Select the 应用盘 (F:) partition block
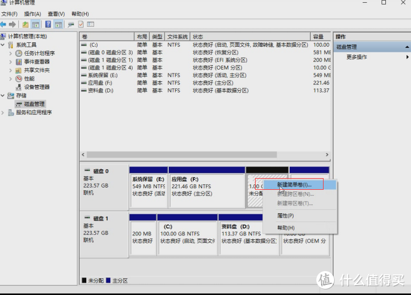411x295 pixels. point(206,186)
